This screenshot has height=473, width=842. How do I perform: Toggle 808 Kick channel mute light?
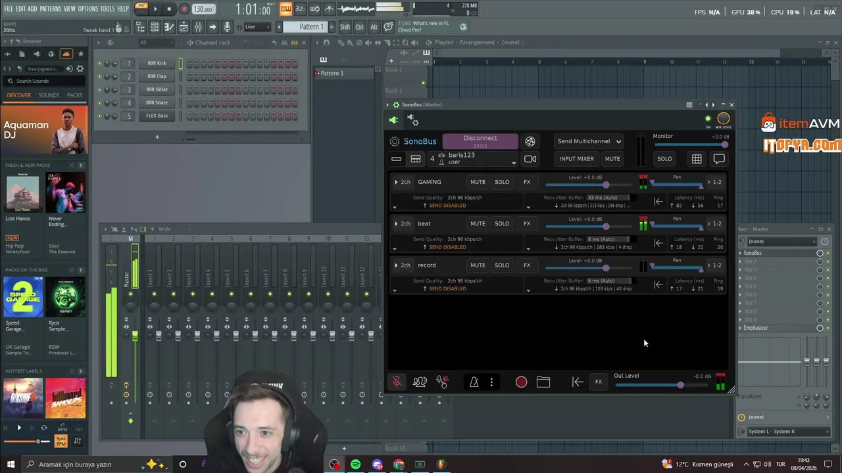click(99, 64)
